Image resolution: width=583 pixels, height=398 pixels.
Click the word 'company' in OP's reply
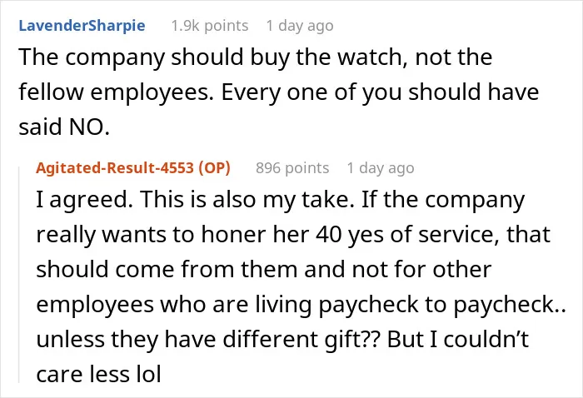tap(475, 201)
